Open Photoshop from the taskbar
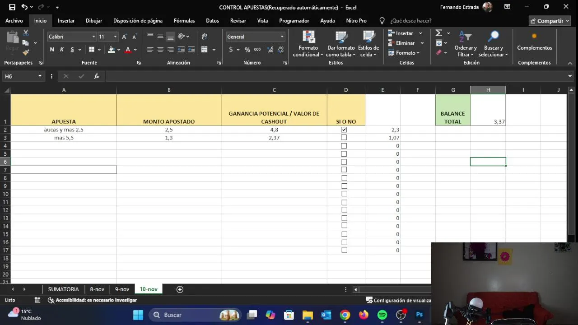Viewport: 578px width, 325px height. [420, 315]
